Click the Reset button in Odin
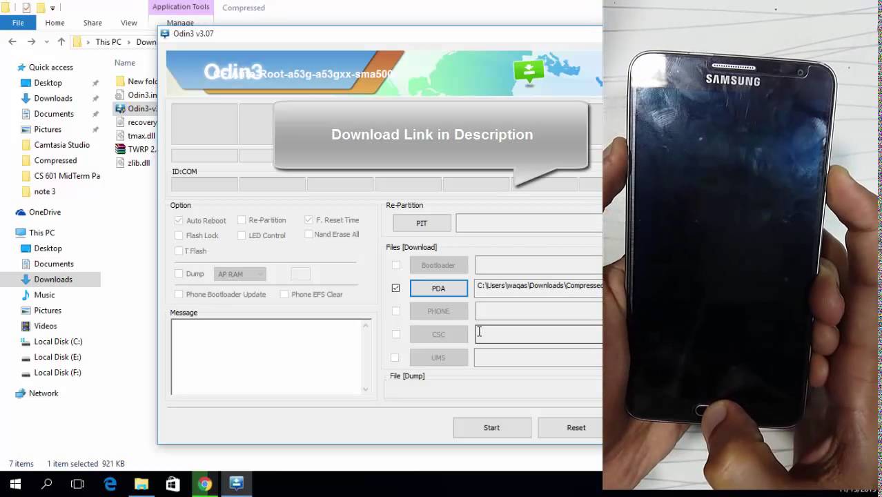The height and width of the screenshot is (497, 882). tap(570, 427)
